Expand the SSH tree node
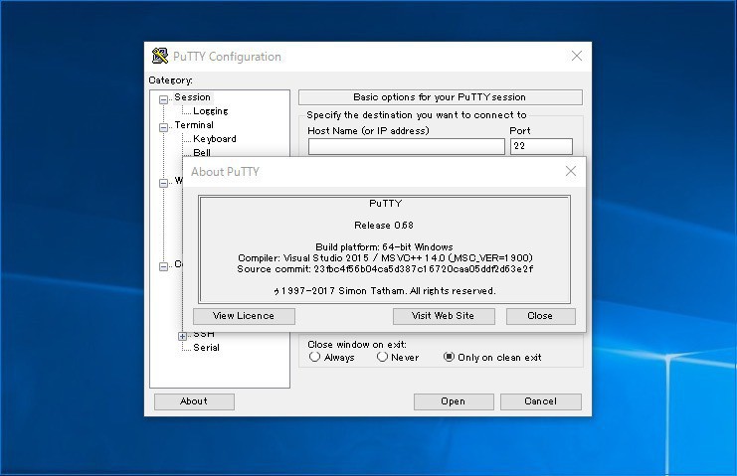 182,336
